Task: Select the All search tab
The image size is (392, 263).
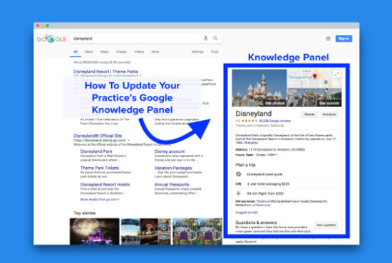Action: click(76, 52)
